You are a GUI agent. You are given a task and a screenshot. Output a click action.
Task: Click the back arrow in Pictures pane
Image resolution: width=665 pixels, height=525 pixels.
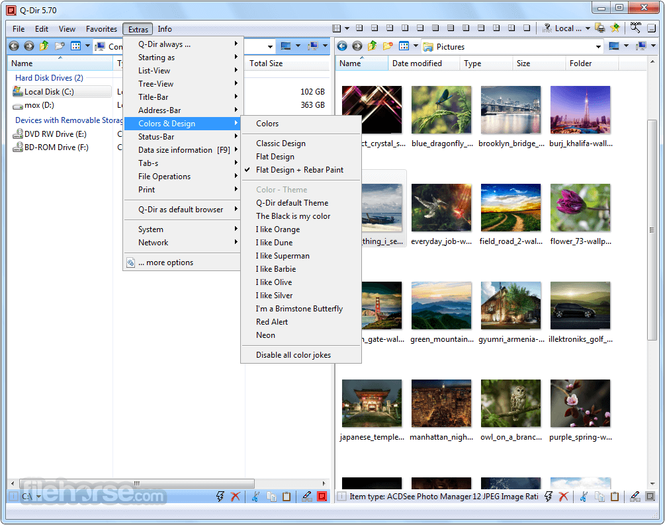tap(342, 46)
